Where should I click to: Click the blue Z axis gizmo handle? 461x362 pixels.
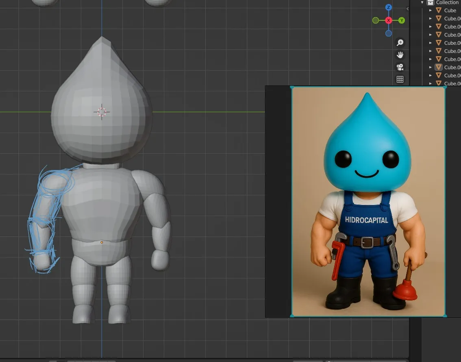coord(388,7)
